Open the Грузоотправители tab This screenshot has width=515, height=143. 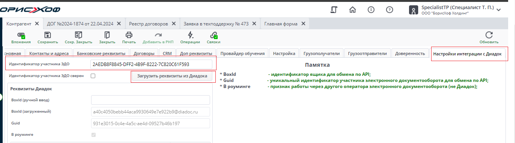click(367, 53)
